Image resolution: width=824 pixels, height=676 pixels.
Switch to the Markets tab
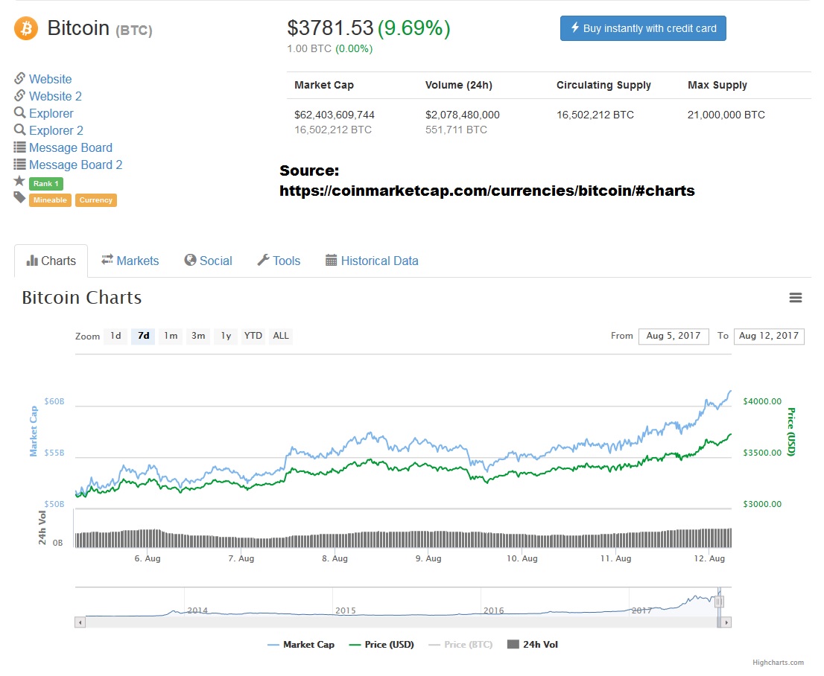pos(130,261)
